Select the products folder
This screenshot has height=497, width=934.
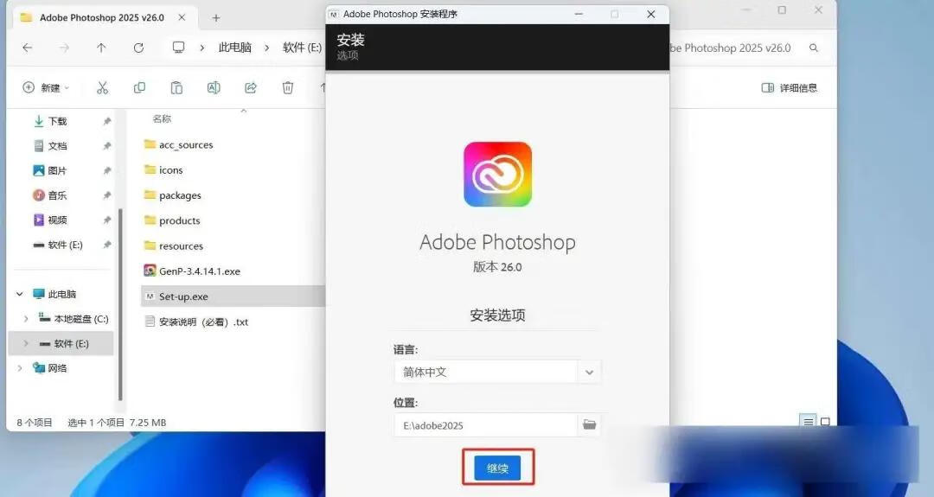point(171,220)
